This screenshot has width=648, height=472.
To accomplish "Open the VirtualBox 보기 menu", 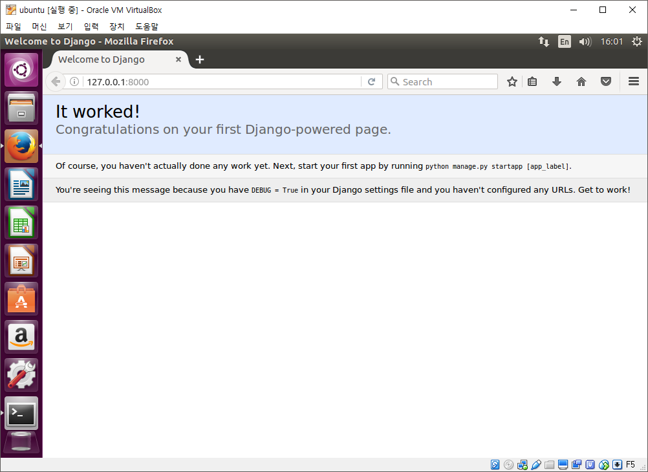I will pos(65,27).
